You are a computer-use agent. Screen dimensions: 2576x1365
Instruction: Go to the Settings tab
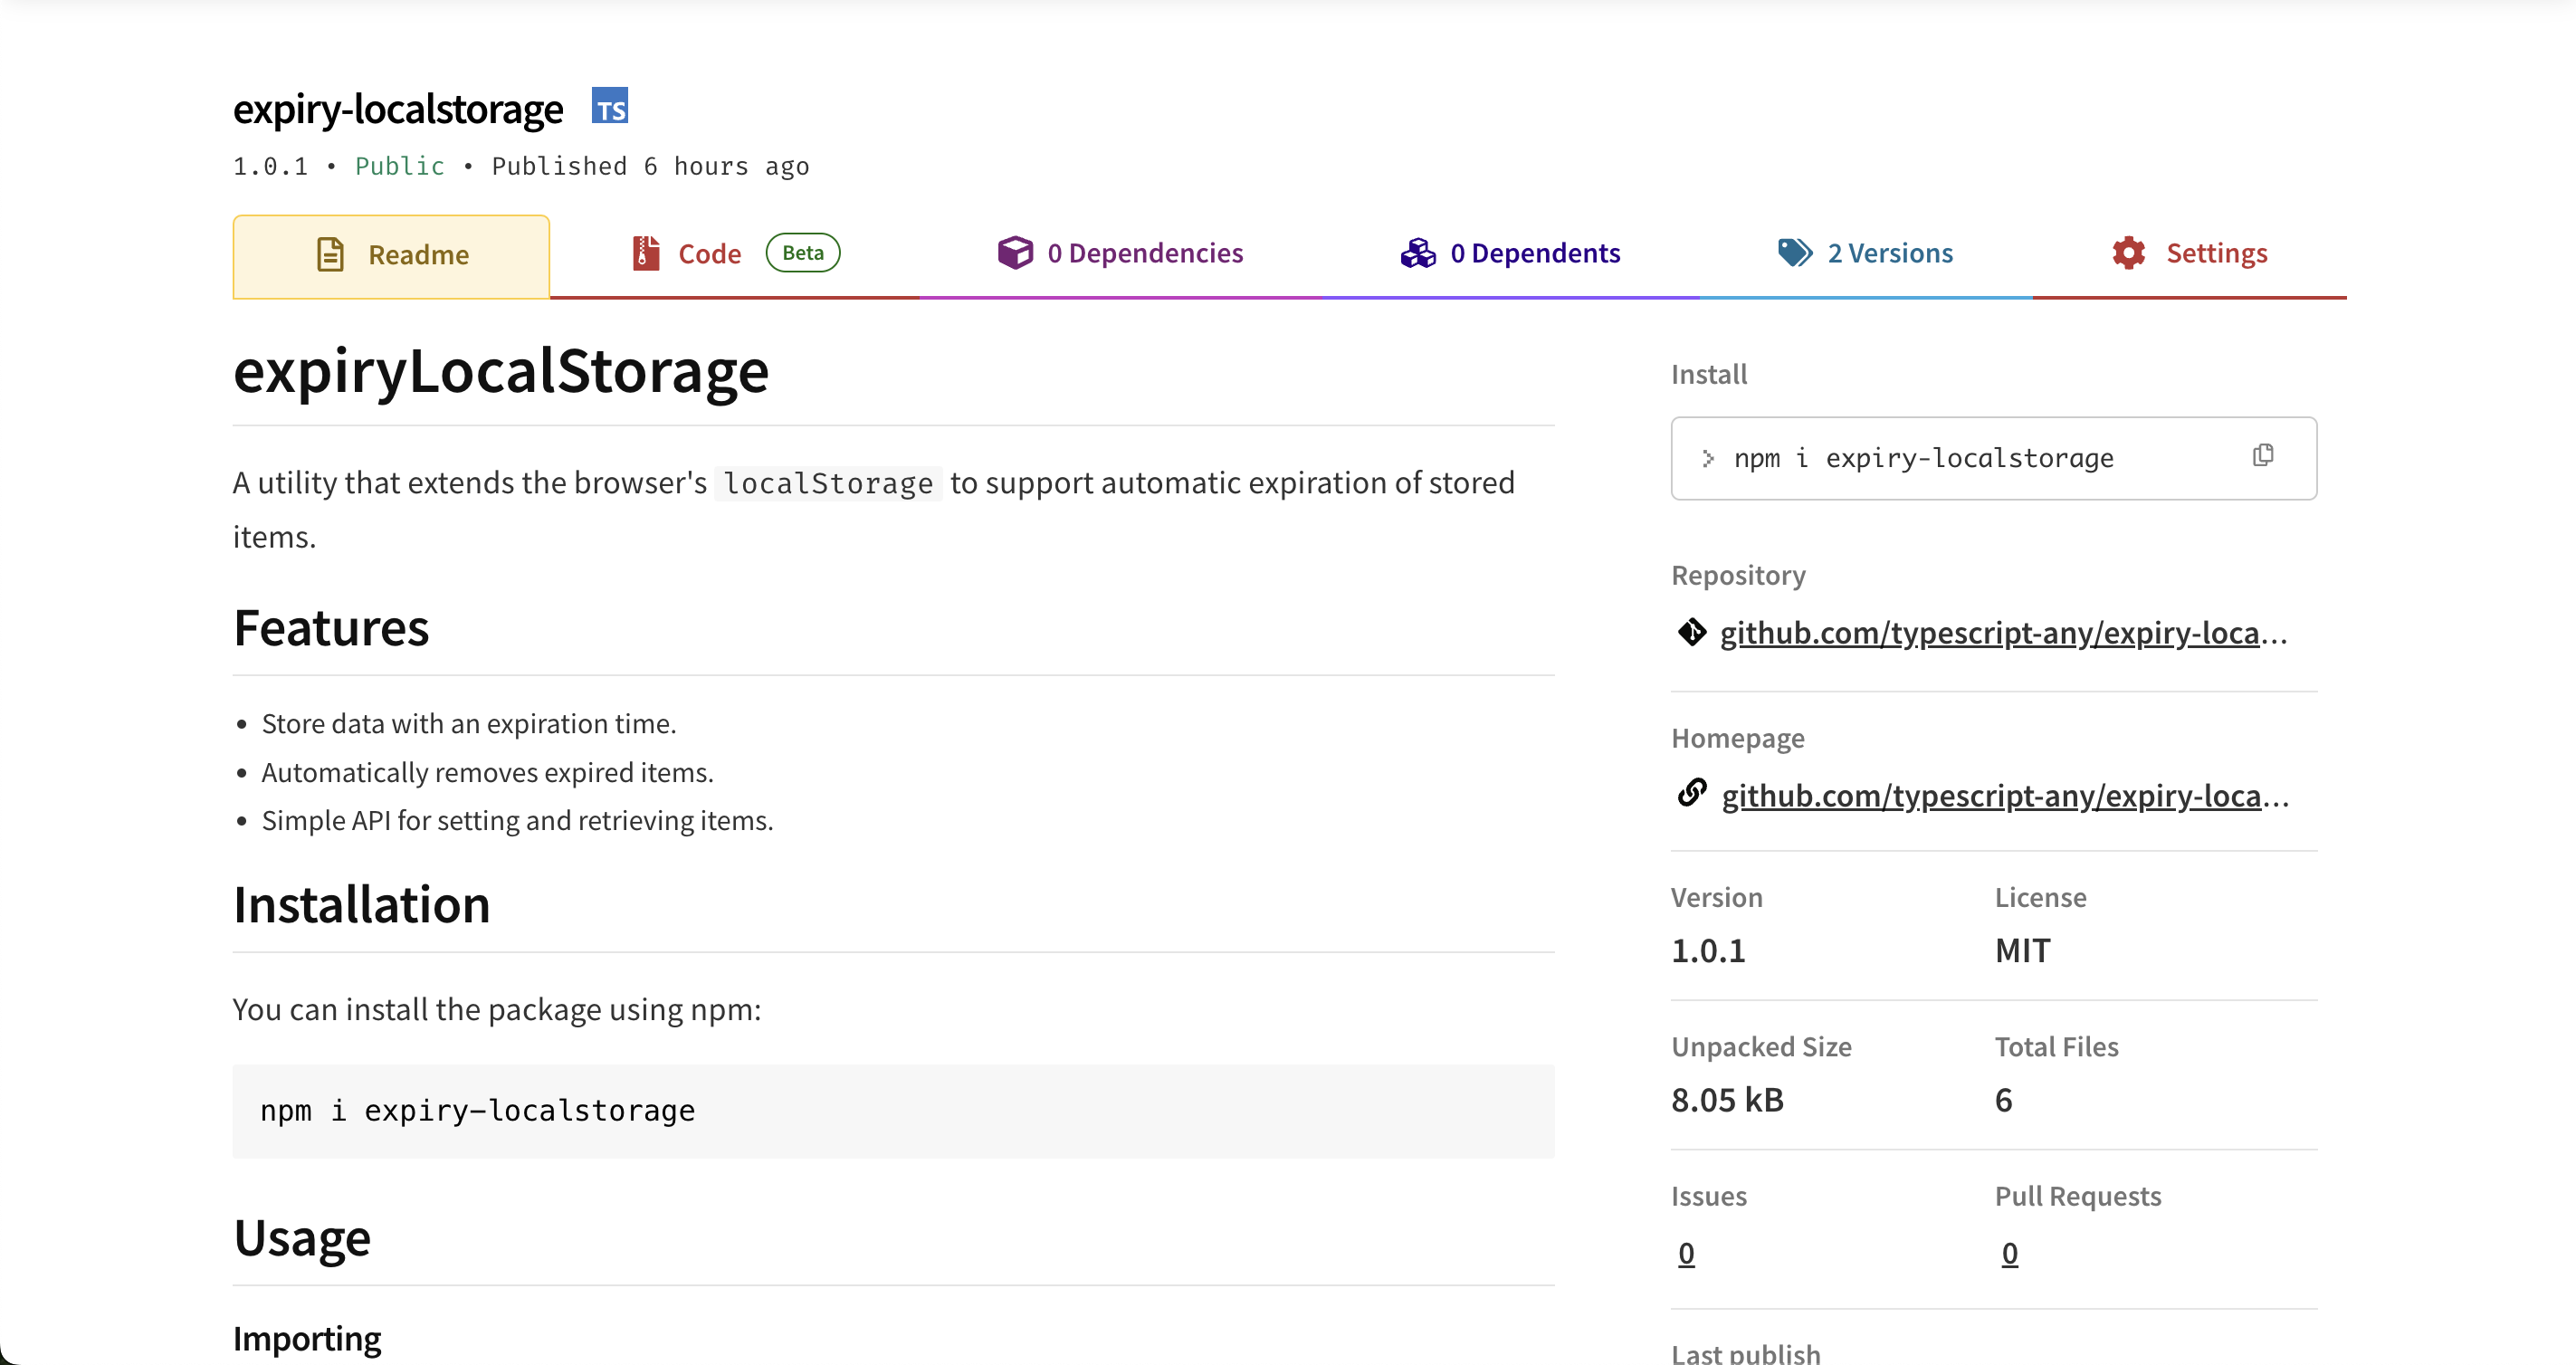[2189, 254]
